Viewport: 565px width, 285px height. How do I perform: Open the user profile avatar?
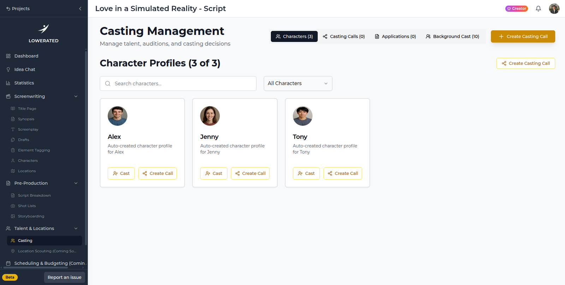554,8
